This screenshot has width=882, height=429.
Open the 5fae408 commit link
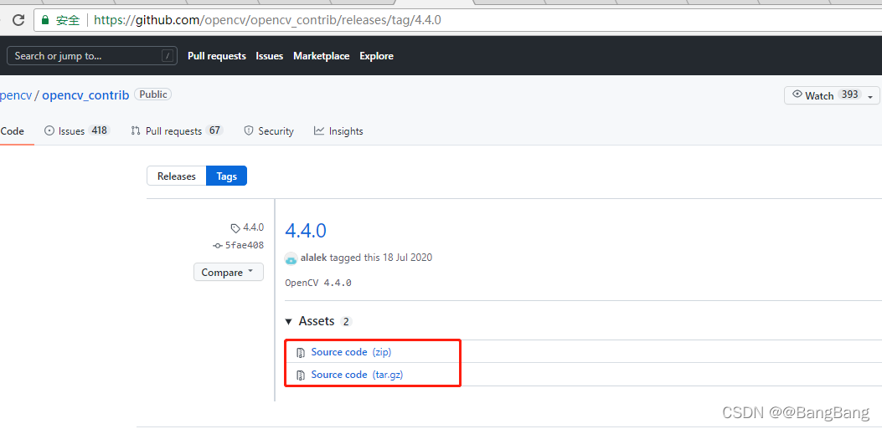click(x=244, y=246)
